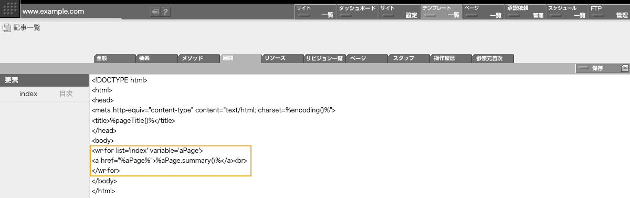Click the www.example.com site name
The width and height of the screenshot is (630, 198).
click(x=54, y=11)
